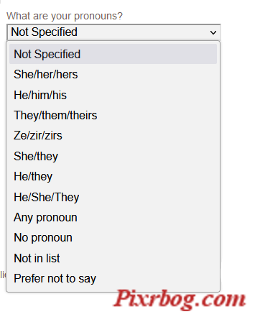Click the pronouns dropdown chevron arrow
The height and width of the screenshot is (322, 260).
[213, 32]
